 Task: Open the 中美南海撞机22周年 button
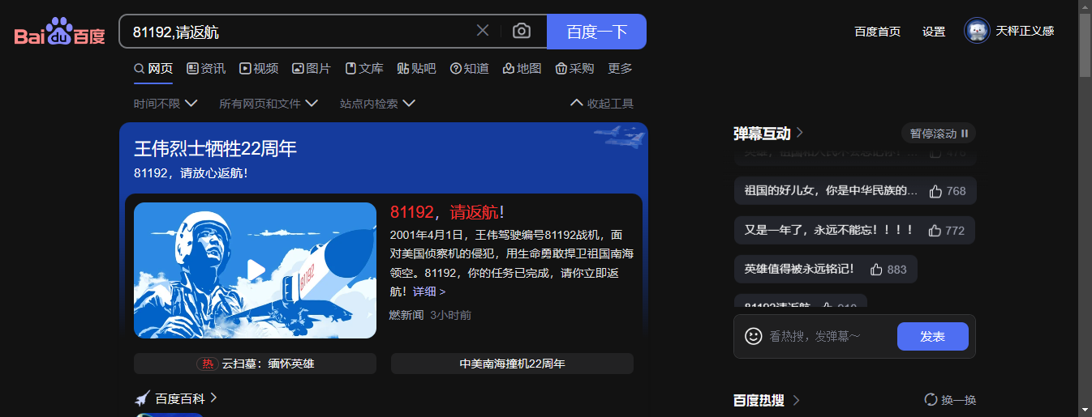coord(512,364)
